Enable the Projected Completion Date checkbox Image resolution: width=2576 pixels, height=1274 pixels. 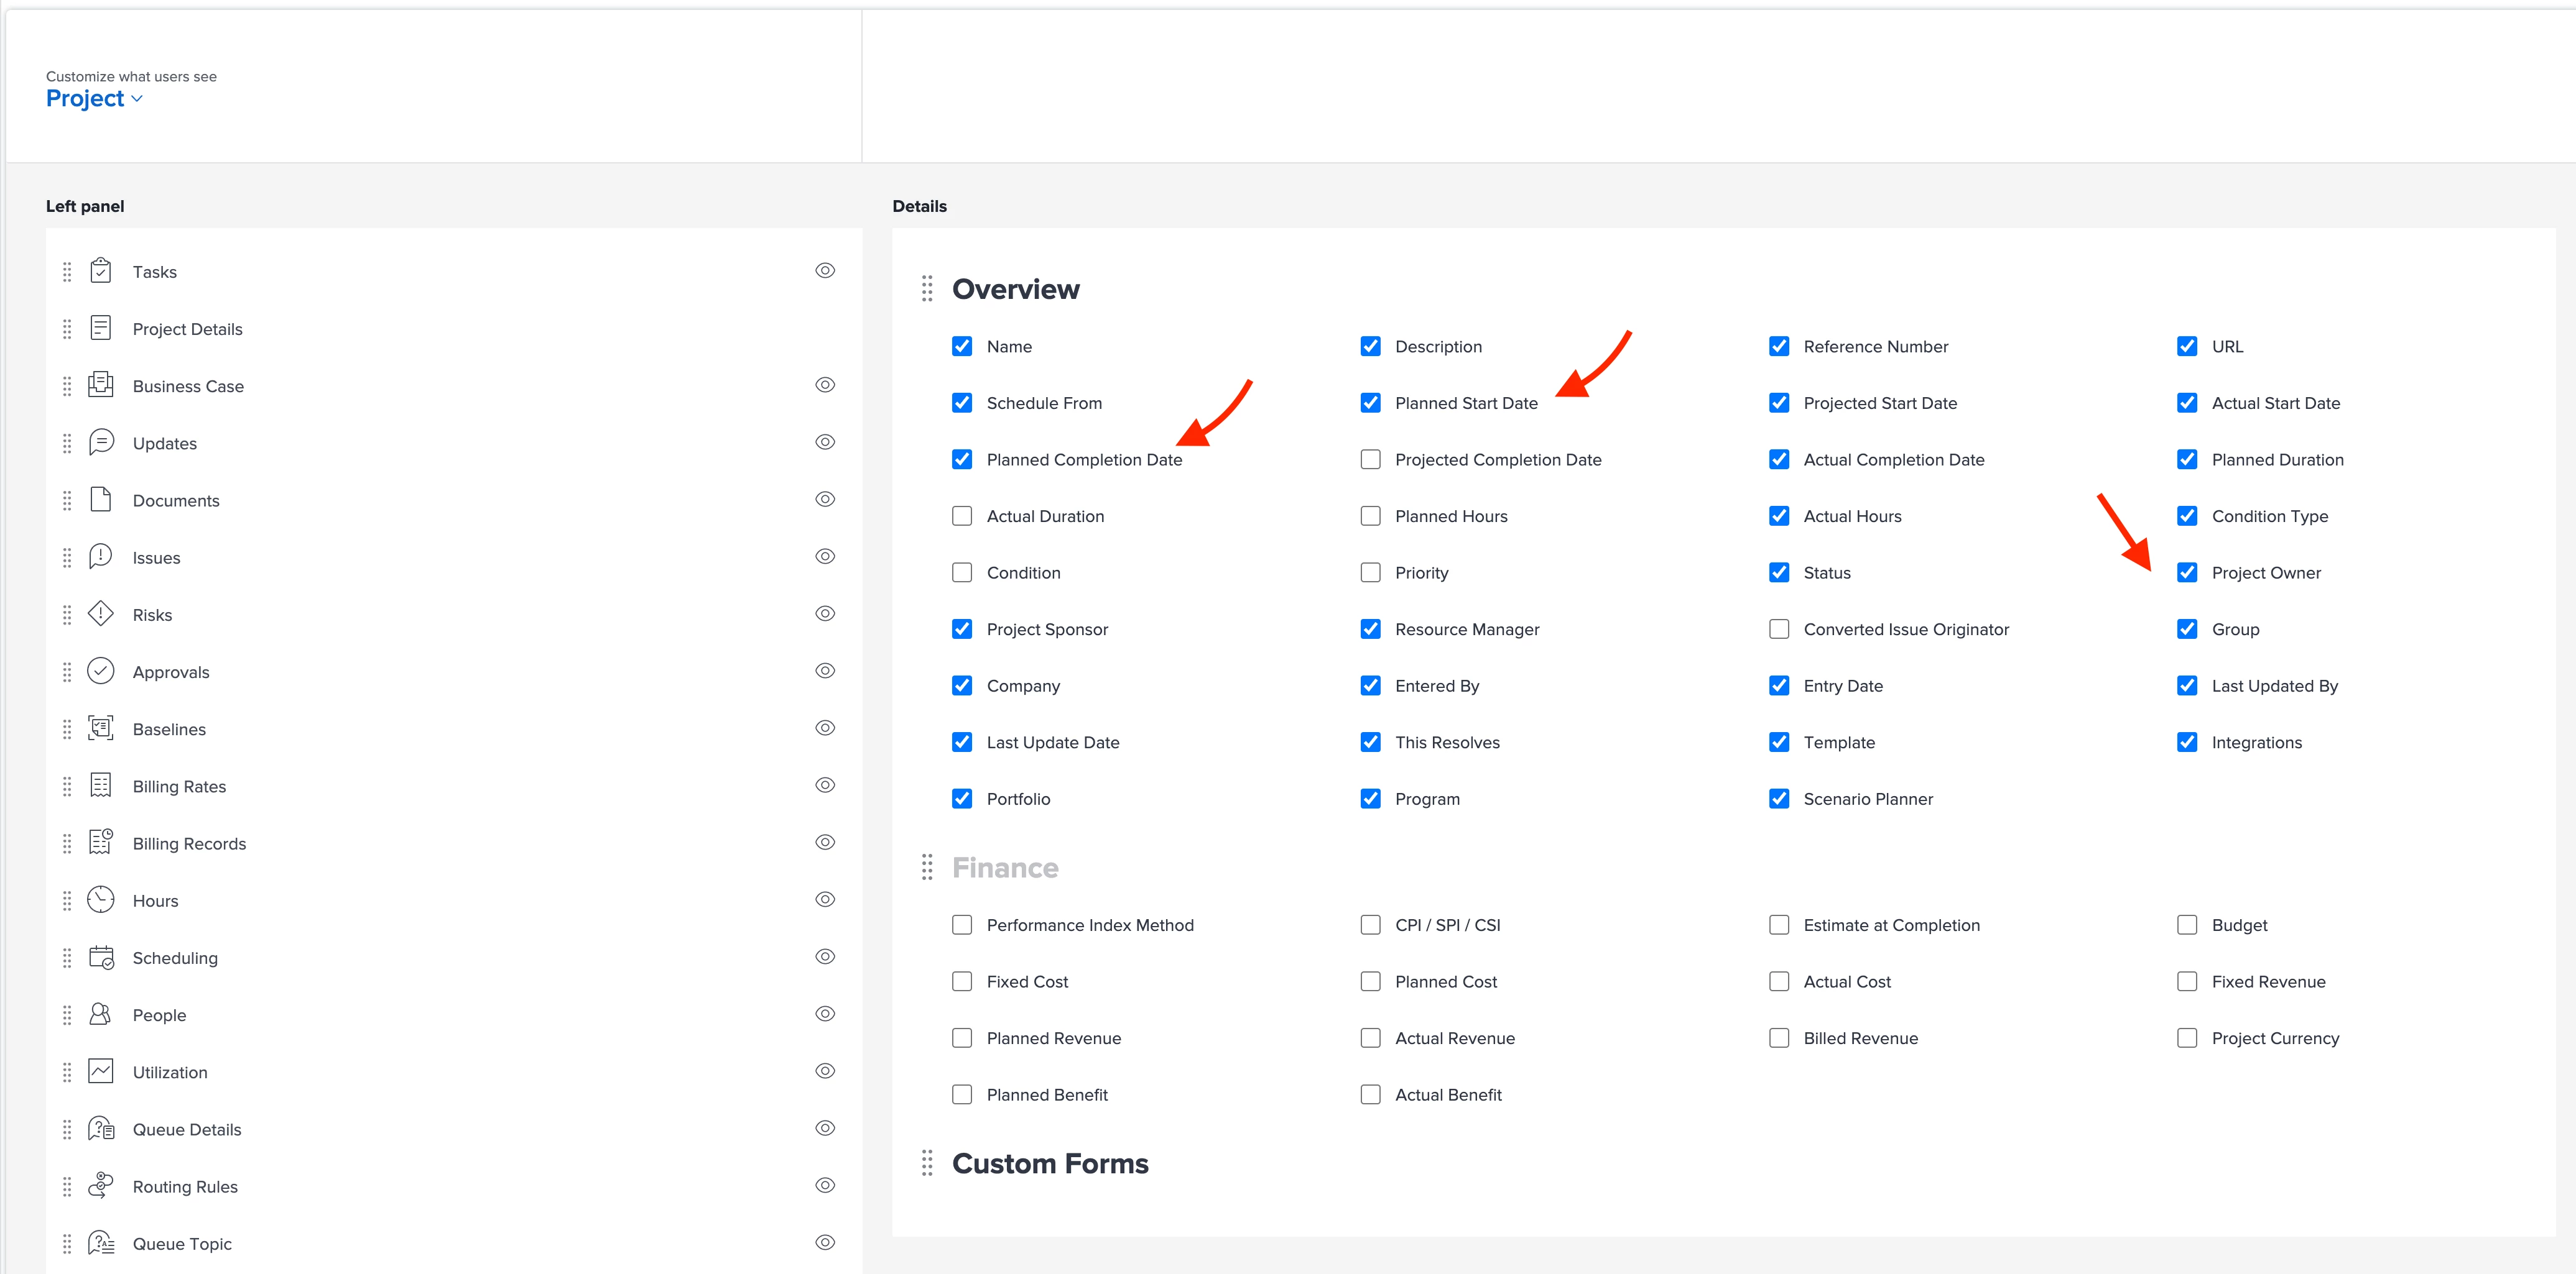point(1370,460)
